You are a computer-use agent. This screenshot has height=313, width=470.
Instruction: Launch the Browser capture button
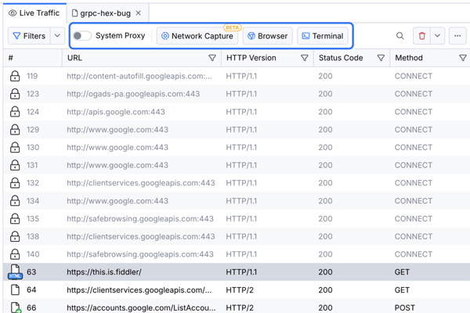click(267, 36)
